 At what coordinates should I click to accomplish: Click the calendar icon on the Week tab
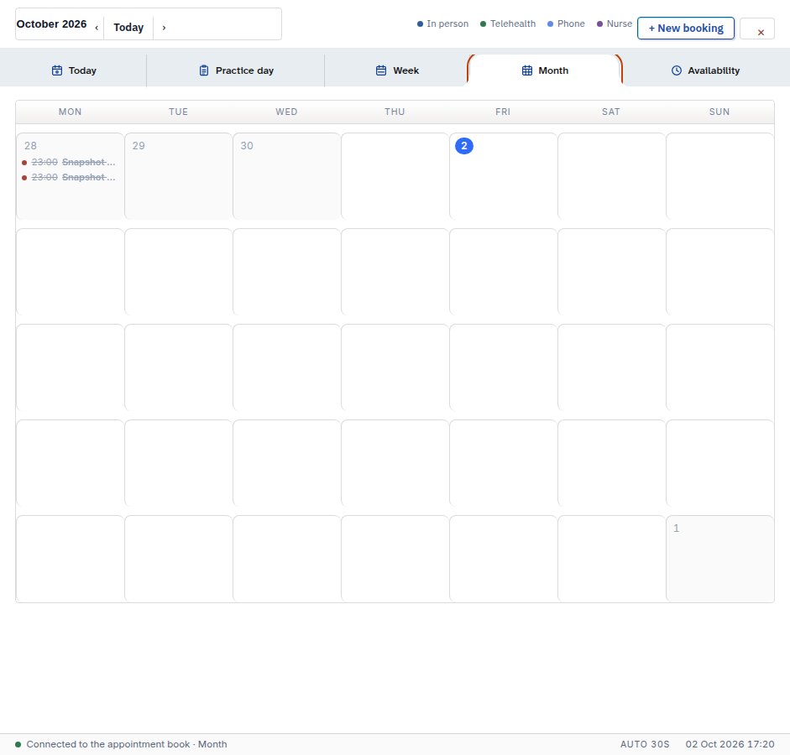(381, 70)
